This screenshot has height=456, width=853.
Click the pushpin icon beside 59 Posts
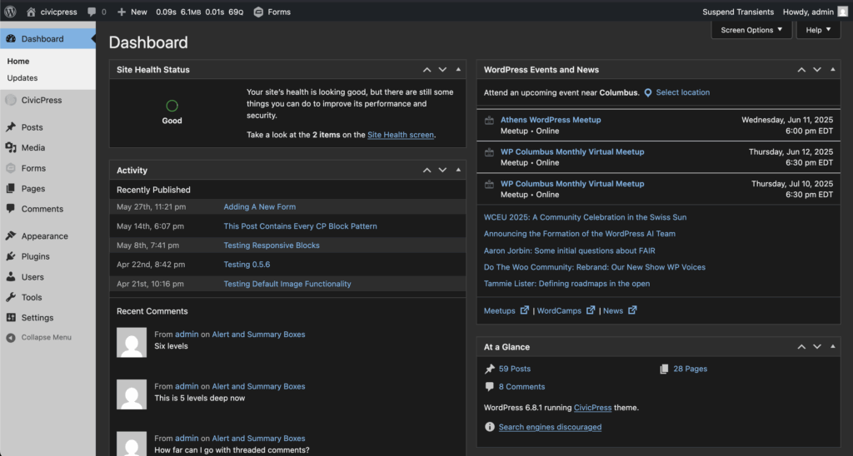point(490,369)
